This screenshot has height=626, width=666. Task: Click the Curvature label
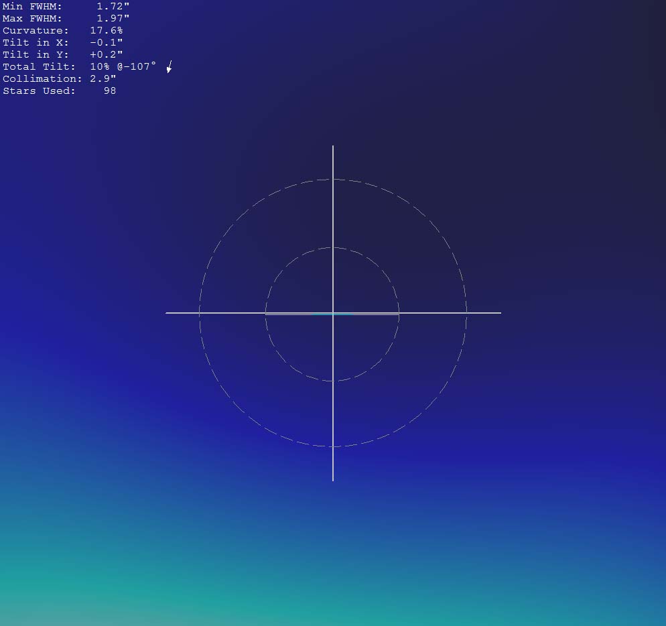36,31
